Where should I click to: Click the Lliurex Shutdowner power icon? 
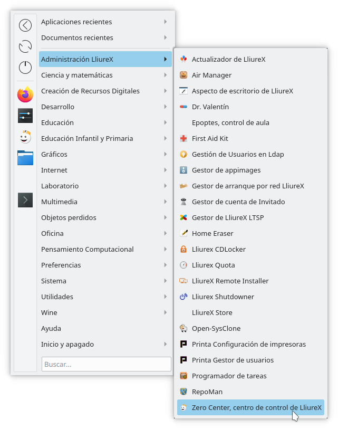[x=184, y=297]
